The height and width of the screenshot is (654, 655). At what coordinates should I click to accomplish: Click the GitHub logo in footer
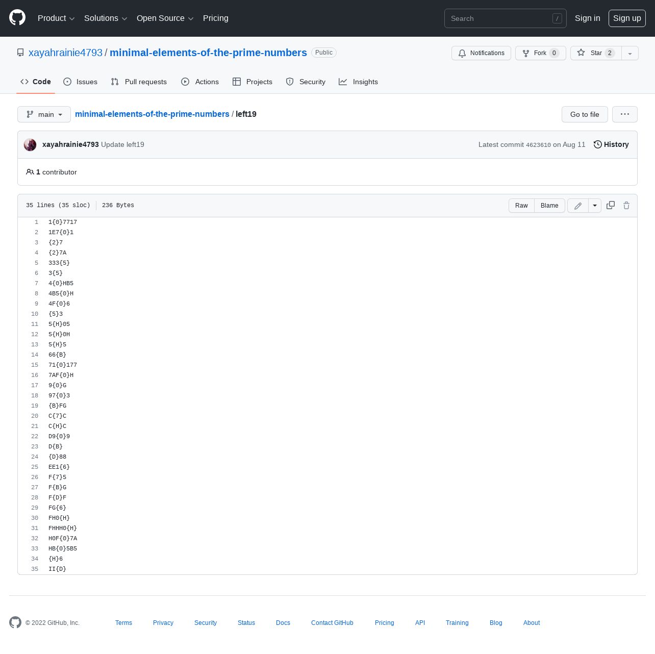coord(15,622)
